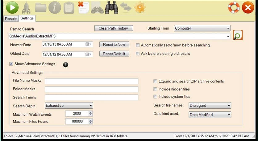258x141 pixels.
Task: Open the Search file names Disregard dropdown
Action: [x=210, y=106]
